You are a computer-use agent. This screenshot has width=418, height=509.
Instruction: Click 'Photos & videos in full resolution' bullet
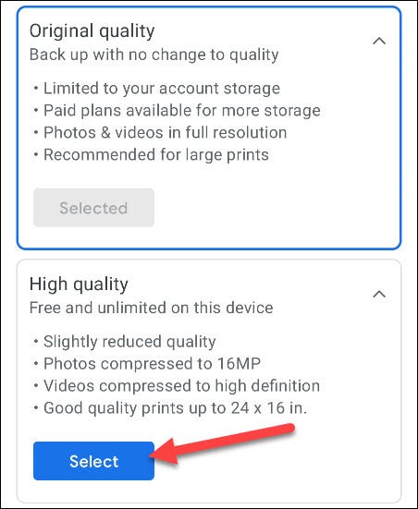coord(166,133)
